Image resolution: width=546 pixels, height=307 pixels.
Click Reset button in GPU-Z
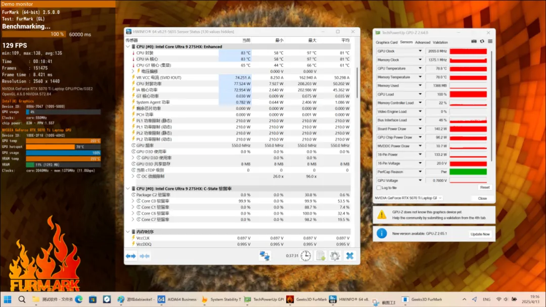pyautogui.click(x=485, y=187)
